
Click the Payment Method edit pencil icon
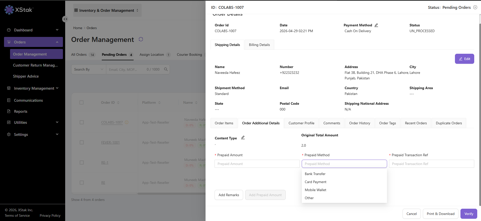click(x=376, y=25)
